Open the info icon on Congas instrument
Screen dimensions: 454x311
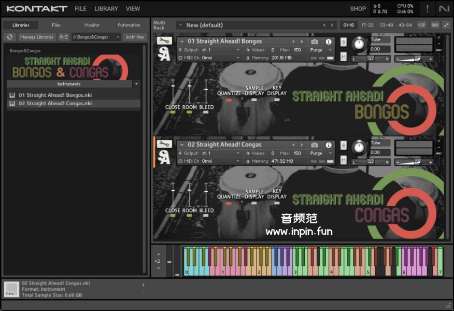click(x=328, y=145)
